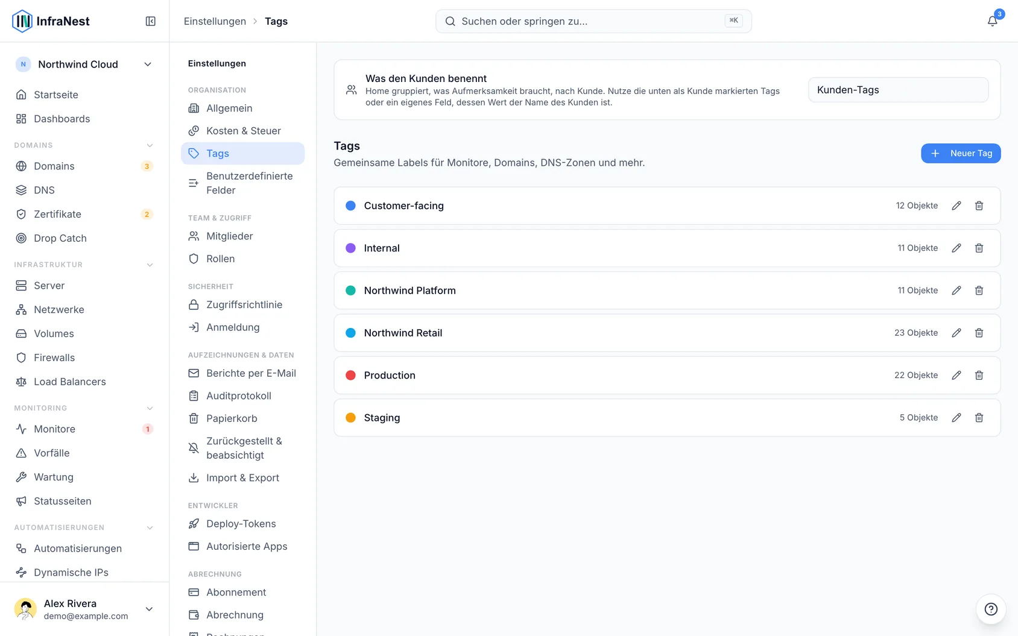Edit the Northwind Retail tag
Screen dimensions: 1018x636
[956, 333]
